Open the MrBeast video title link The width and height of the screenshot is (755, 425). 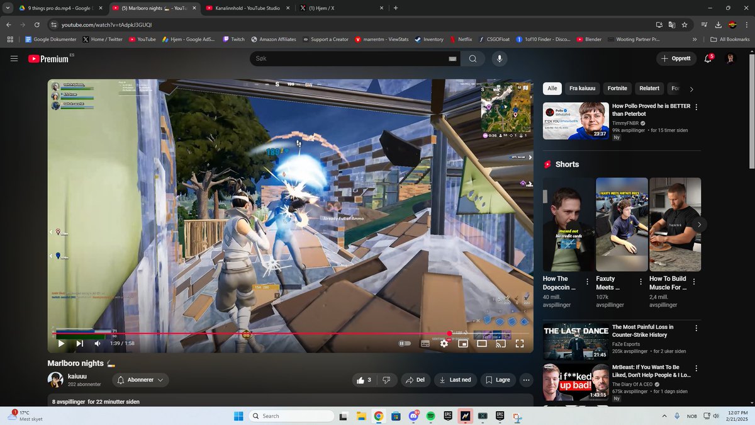[651, 371]
